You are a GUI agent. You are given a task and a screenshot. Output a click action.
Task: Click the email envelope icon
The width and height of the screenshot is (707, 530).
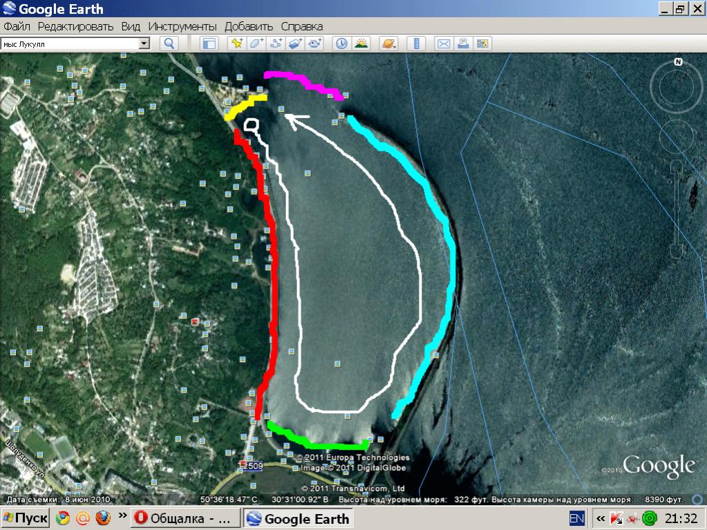[x=444, y=44]
